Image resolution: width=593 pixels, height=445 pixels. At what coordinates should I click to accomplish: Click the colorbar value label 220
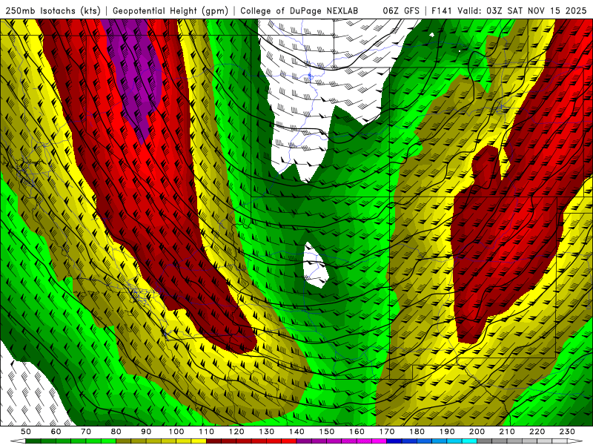537,432
